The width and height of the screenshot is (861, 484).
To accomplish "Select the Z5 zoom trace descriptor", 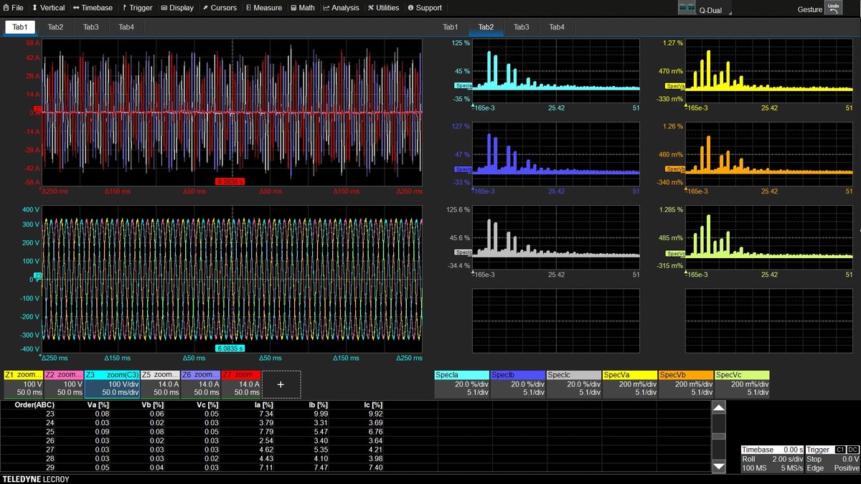I will (x=159, y=384).
